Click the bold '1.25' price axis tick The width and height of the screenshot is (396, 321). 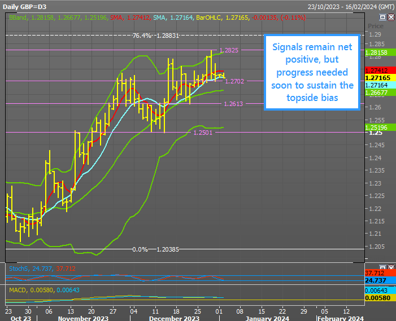coord(376,133)
